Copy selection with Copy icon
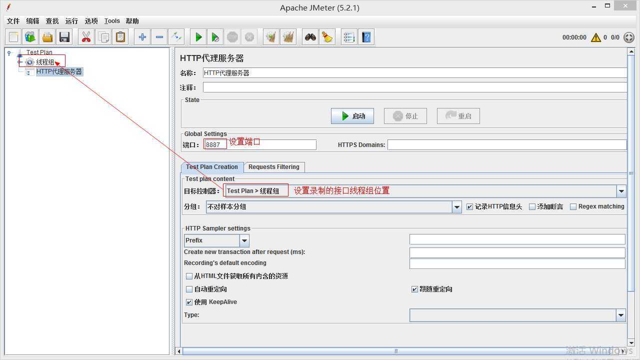Screen dimensions: 640x360 (x=103, y=37)
